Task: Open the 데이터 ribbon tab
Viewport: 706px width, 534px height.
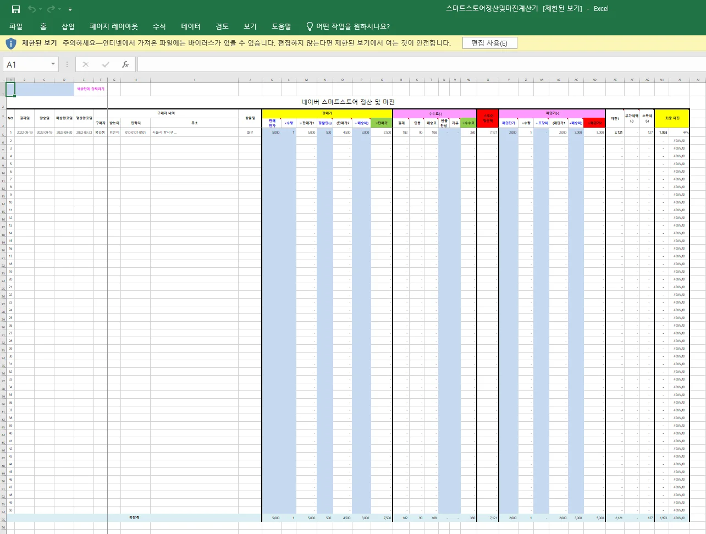Action: point(191,26)
